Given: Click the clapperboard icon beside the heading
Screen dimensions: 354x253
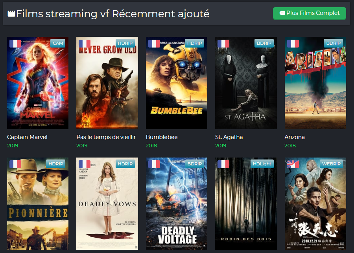Looking at the screenshot, I should tap(11, 14).
